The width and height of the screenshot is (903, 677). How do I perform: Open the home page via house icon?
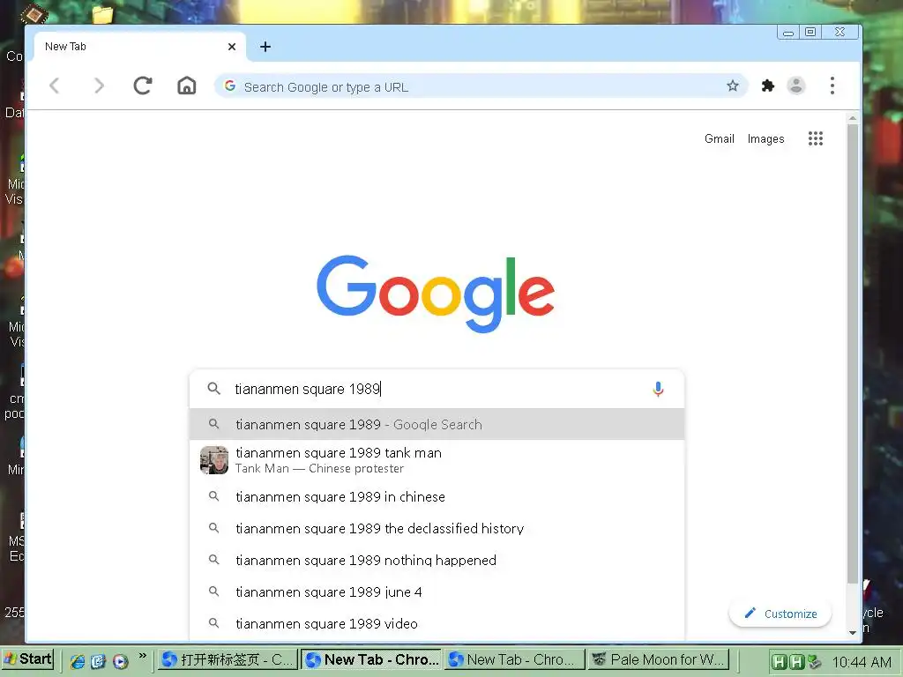click(187, 86)
